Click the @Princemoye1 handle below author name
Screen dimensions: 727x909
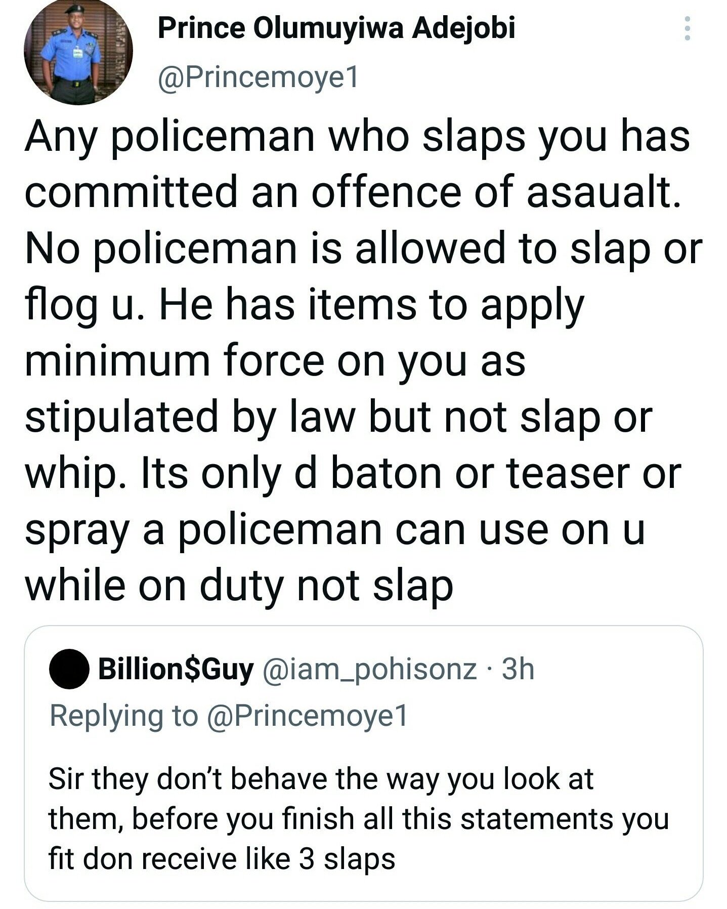(258, 77)
